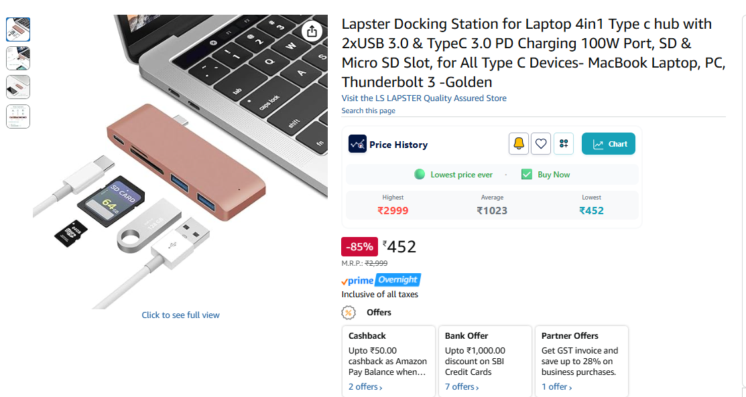The height and width of the screenshot is (397, 746).
Task: Select the third thumbnail with phone
Action: click(18, 87)
